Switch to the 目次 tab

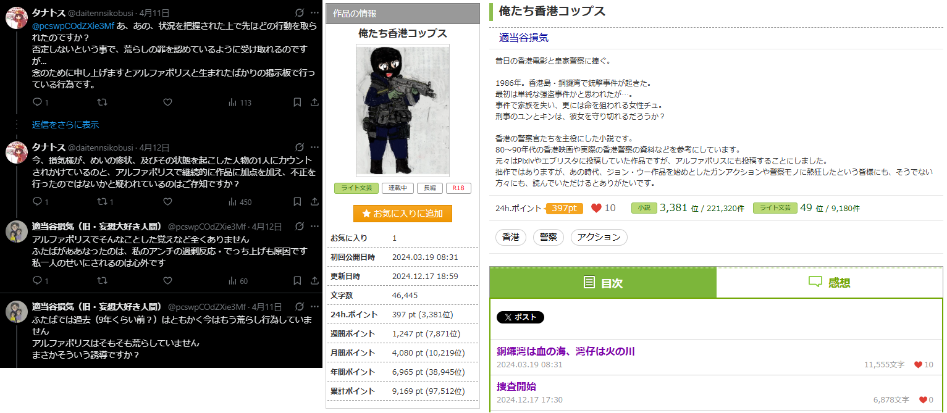[x=603, y=283]
